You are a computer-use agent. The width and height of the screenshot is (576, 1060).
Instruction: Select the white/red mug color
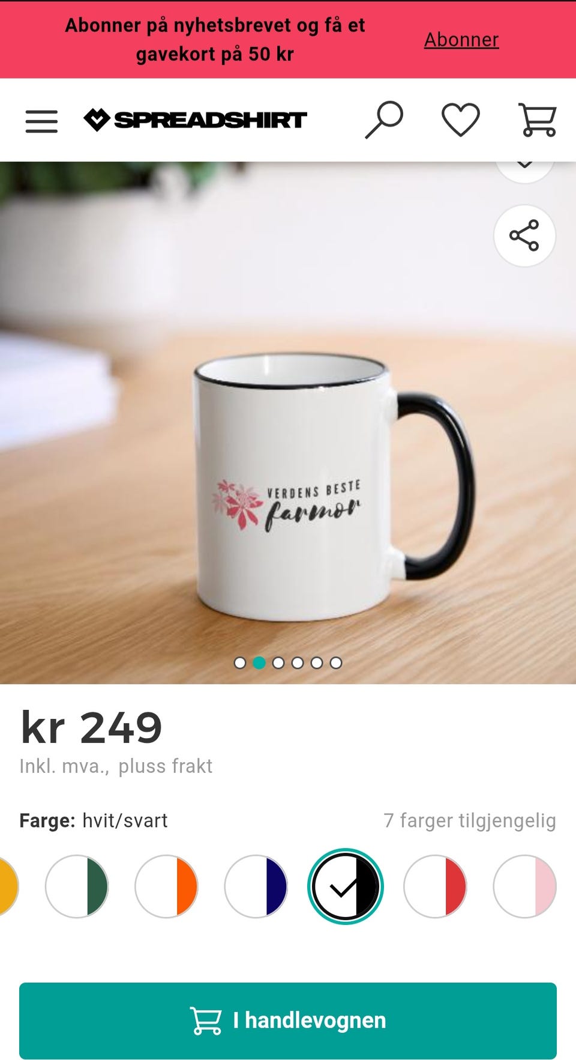(435, 886)
